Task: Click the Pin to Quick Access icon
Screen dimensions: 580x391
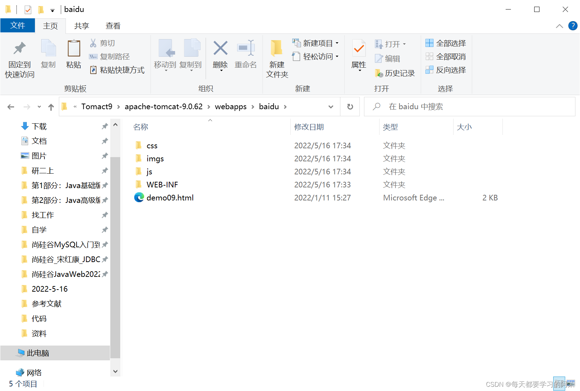Action: [19, 49]
